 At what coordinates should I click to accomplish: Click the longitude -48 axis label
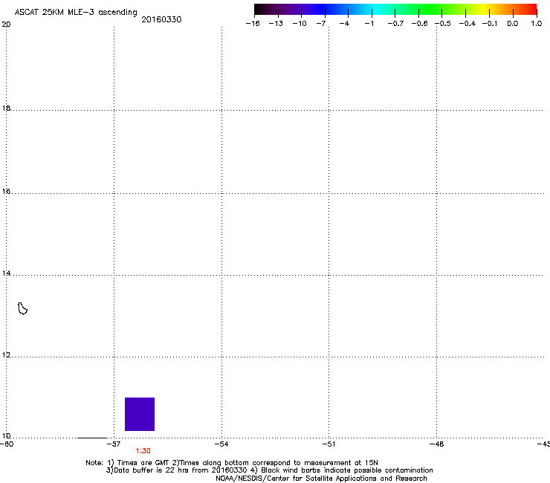pos(437,444)
